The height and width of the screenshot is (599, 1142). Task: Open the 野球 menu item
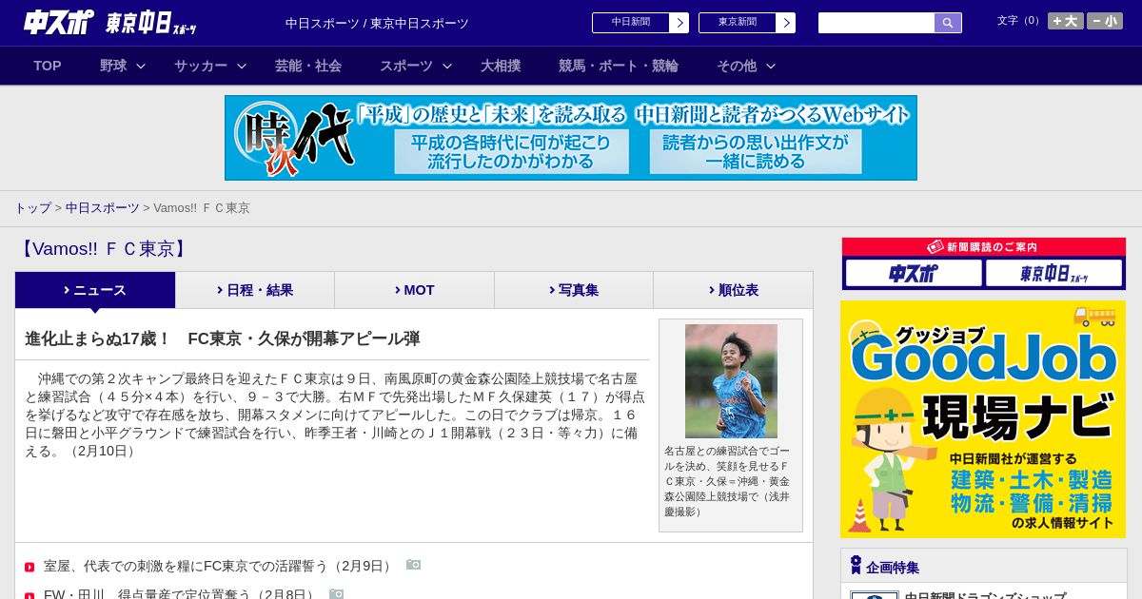click(x=113, y=66)
